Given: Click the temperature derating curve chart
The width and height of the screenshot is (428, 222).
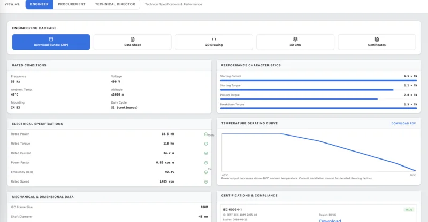Looking at the screenshot, I should point(318,152).
